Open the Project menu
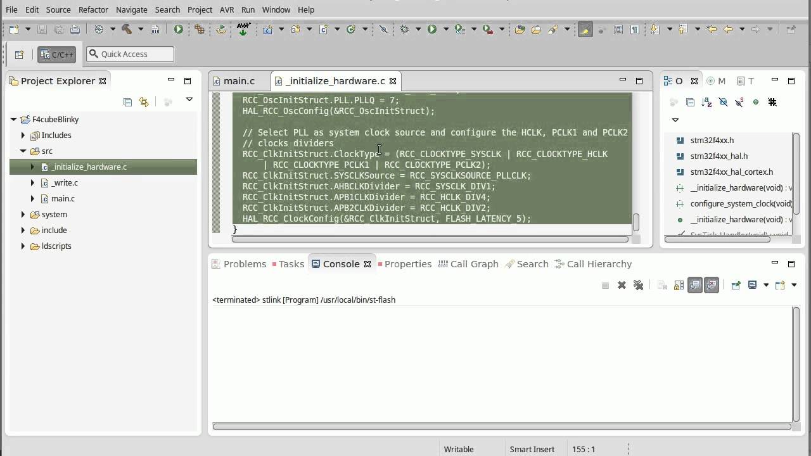The height and width of the screenshot is (456, 811). [200, 9]
